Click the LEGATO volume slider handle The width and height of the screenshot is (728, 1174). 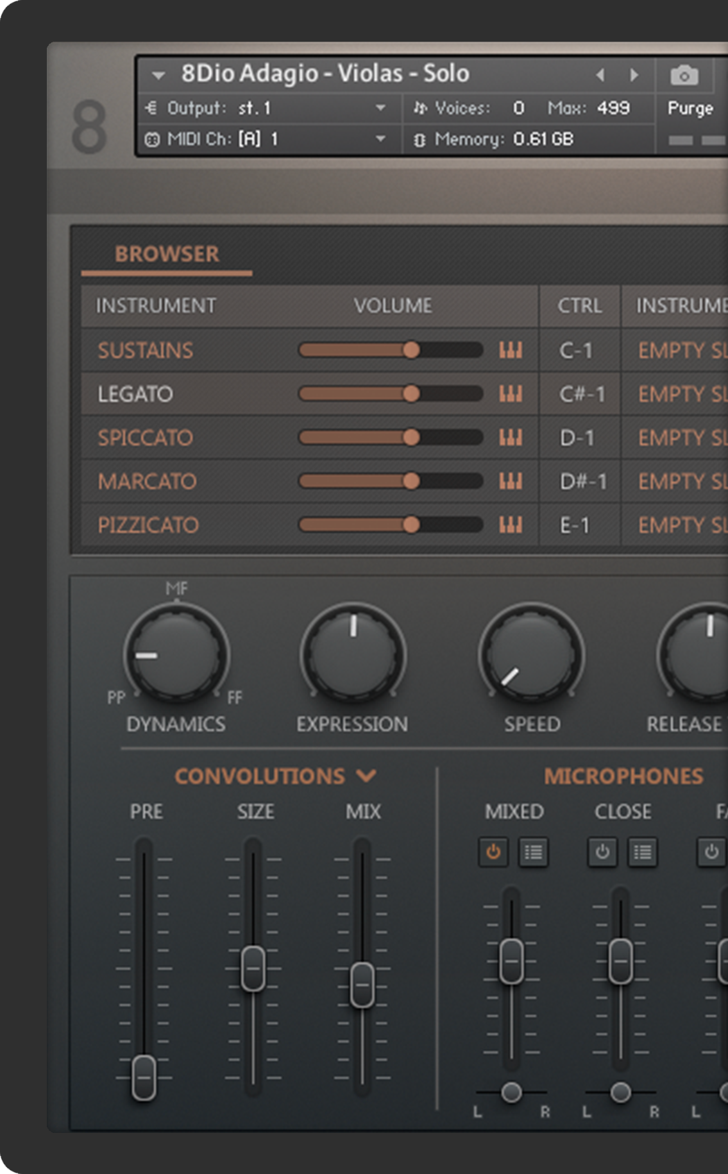coord(411,393)
